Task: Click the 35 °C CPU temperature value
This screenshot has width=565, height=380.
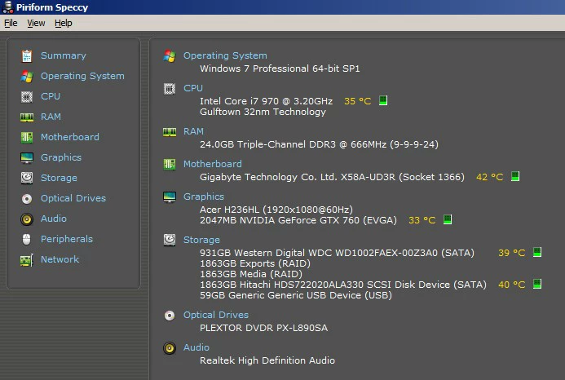Action: coord(357,101)
